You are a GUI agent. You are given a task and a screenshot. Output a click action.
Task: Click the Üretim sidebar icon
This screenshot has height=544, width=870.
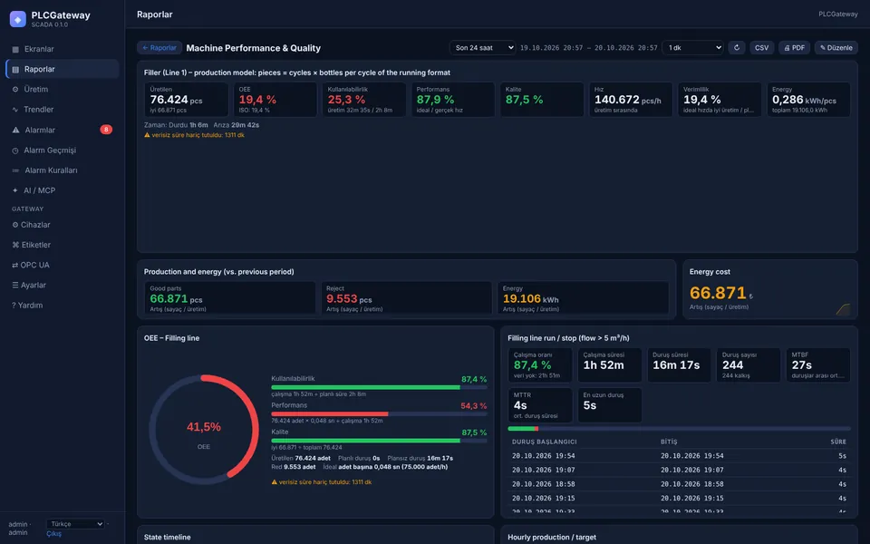pyautogui.click(x=15, y=90)
